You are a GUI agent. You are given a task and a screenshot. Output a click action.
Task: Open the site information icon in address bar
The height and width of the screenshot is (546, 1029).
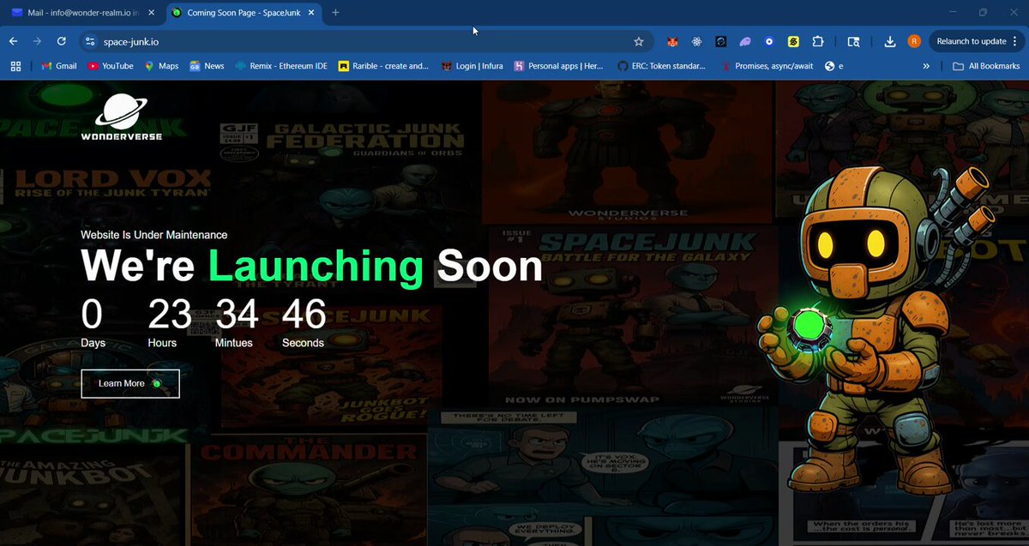91,41
